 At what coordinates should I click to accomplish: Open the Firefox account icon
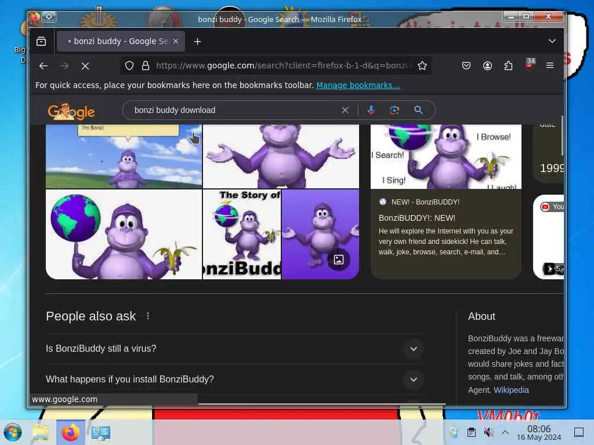(x=487, y=66)
